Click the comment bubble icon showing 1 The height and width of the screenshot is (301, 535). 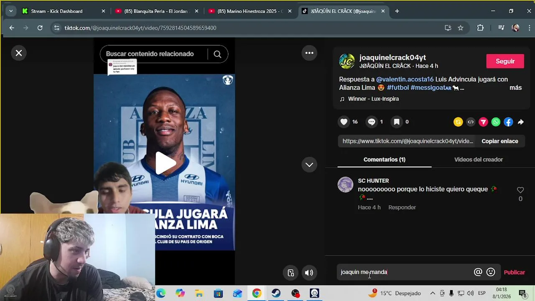pyautogui.click(x=372, y=122)
